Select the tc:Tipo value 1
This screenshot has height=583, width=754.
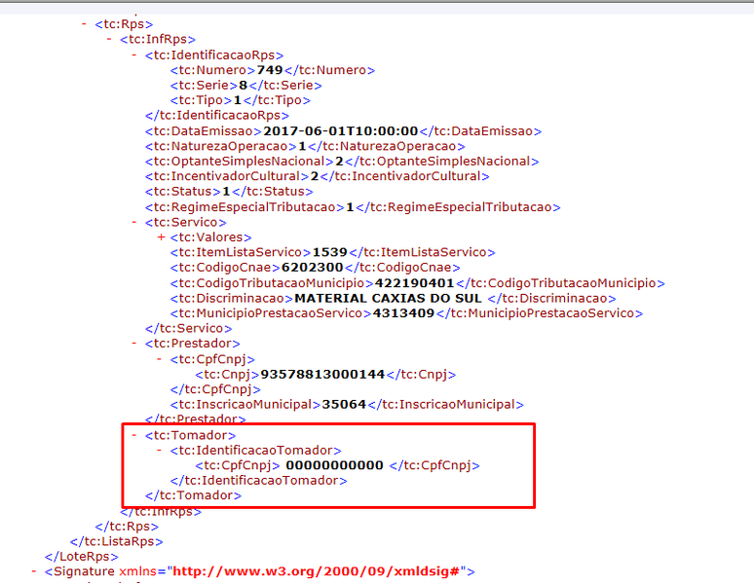237,100
